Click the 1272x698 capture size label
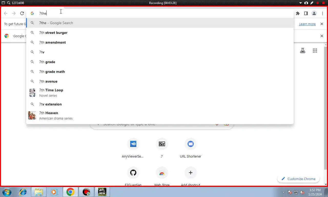328x197 pixels. [x=18, y=3]
